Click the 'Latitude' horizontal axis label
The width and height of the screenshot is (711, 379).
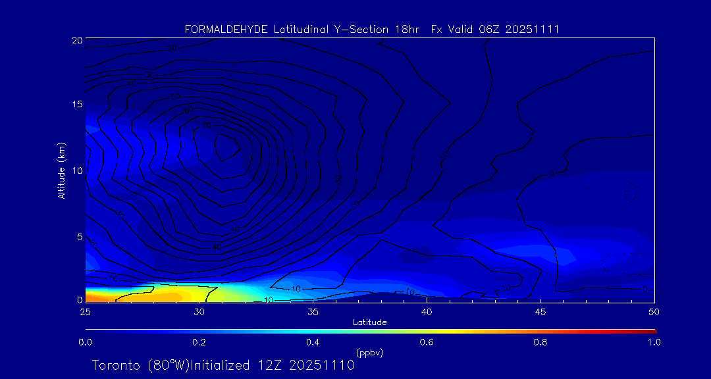(x=369, y=322)
